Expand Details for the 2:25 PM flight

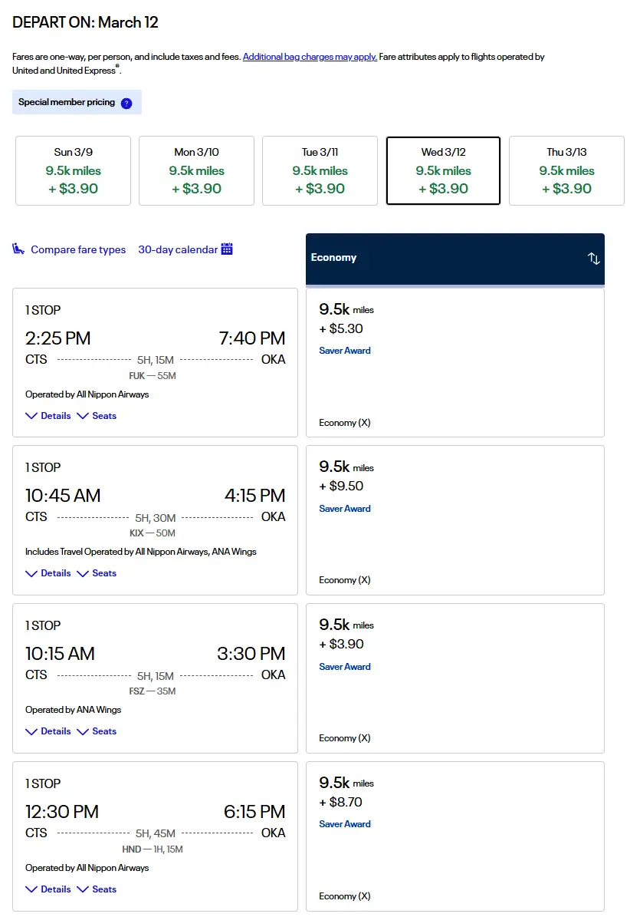(x=48, y=416)
